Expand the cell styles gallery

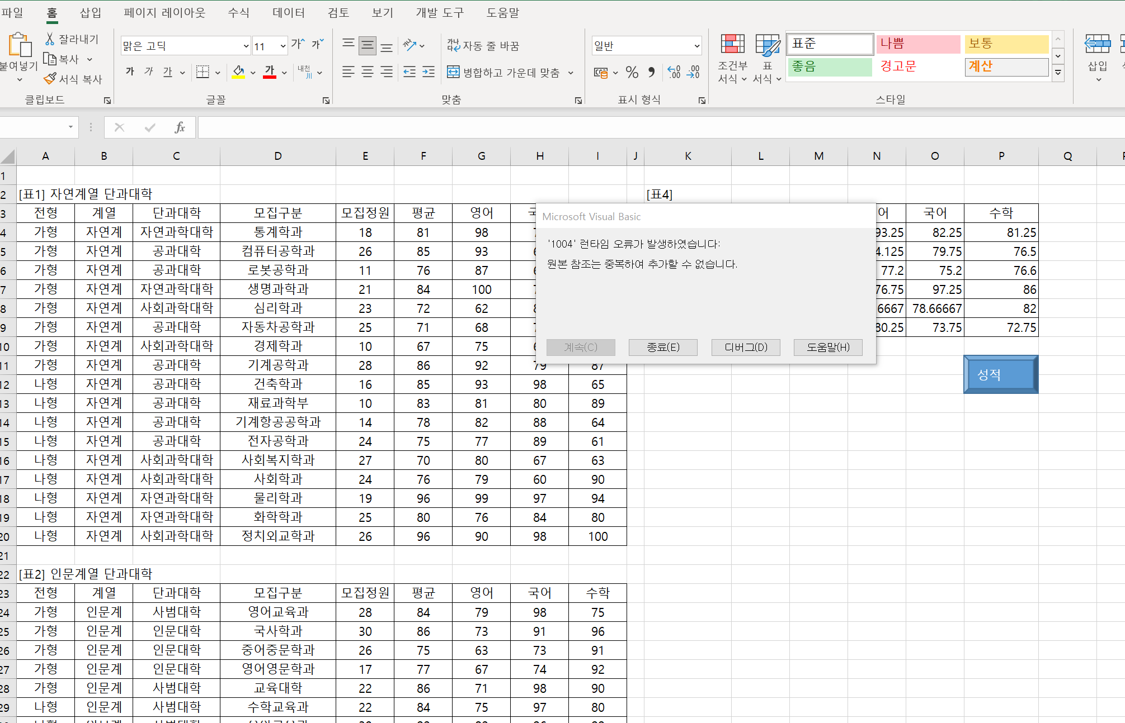click(x=1057, y=73)
